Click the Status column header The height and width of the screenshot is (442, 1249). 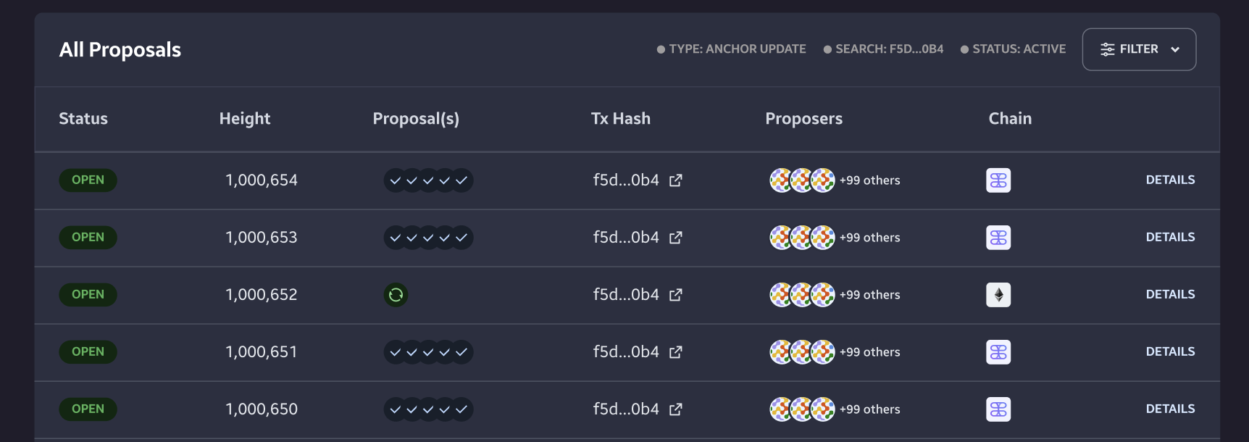coord(83,118)
